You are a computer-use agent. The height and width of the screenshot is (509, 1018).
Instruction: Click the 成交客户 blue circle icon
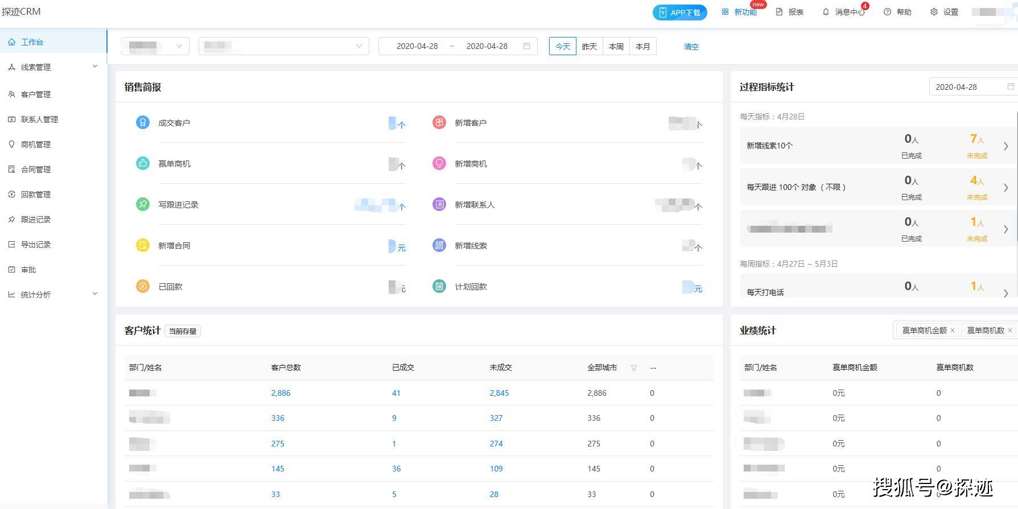tap(143, 122)
